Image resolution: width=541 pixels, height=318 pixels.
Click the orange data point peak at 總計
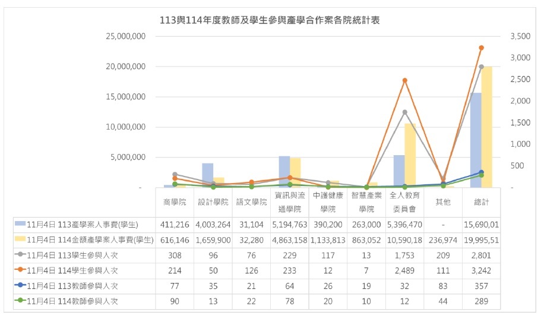pos(481,48)
